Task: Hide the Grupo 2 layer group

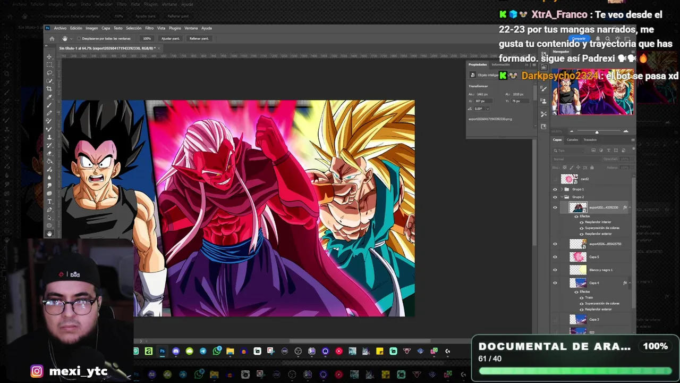Action: pyautogui.click(x=555, y=197)
